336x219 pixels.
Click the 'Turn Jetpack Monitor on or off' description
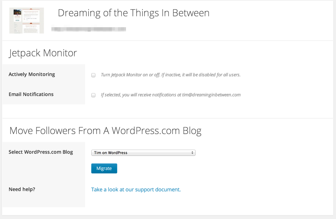pos(170,75)
